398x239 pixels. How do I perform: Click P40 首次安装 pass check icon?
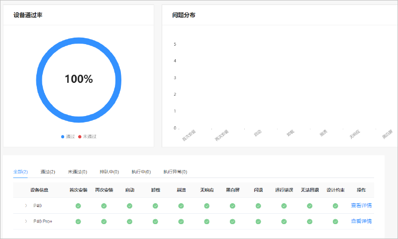pyautogui.click(x=78, y=206)
